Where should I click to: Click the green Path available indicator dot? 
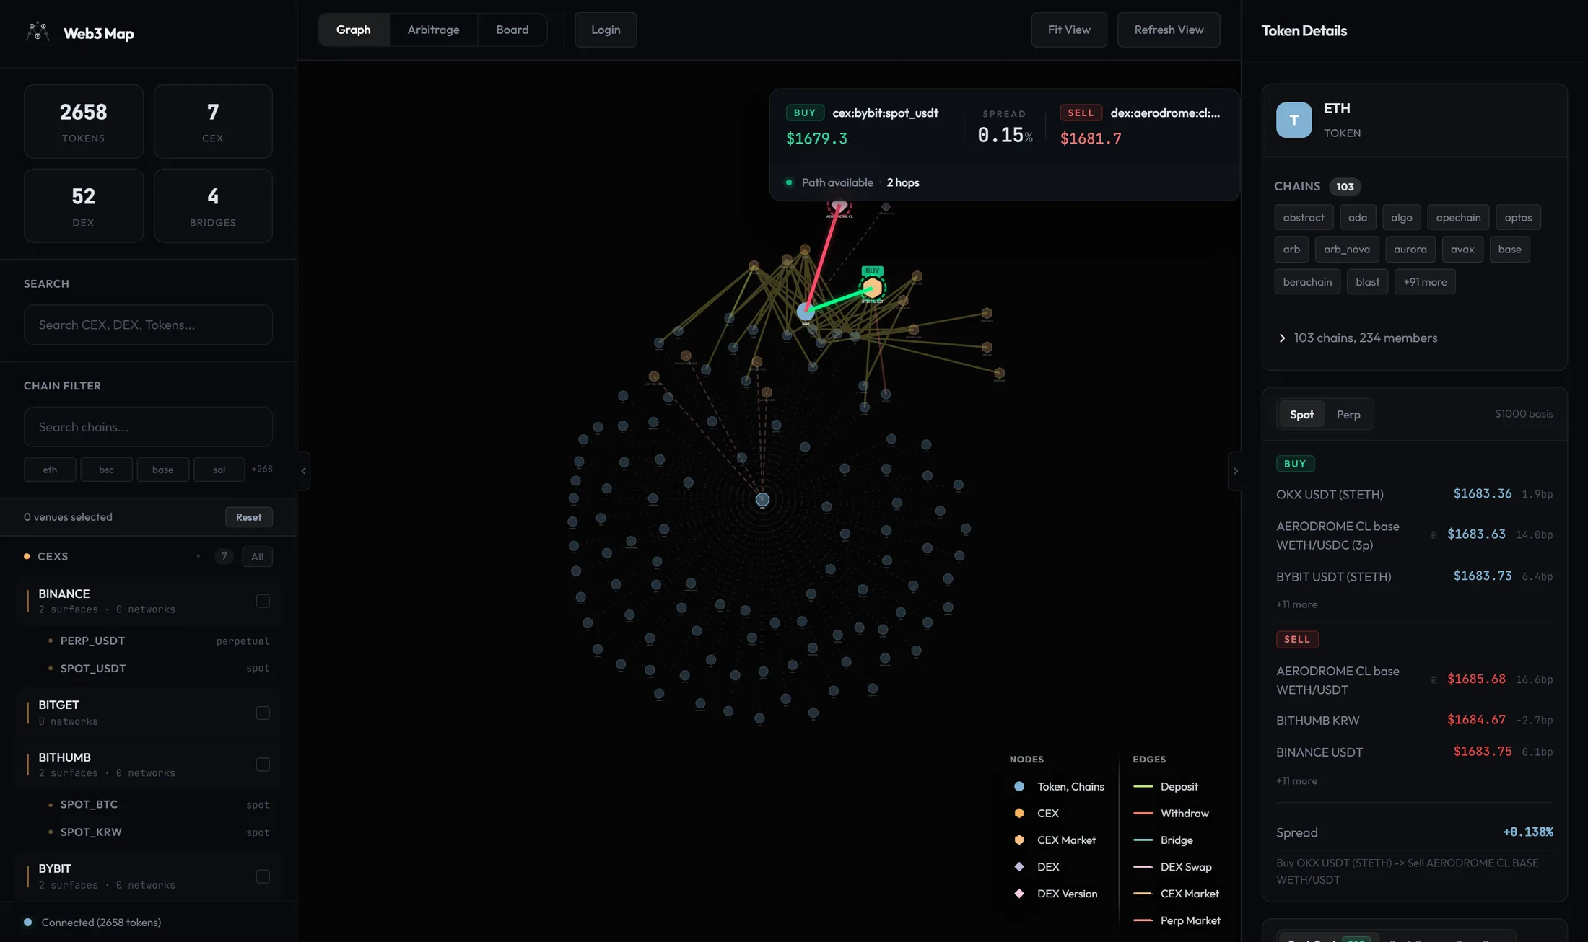pyautogui.click(x=789, y=182)
